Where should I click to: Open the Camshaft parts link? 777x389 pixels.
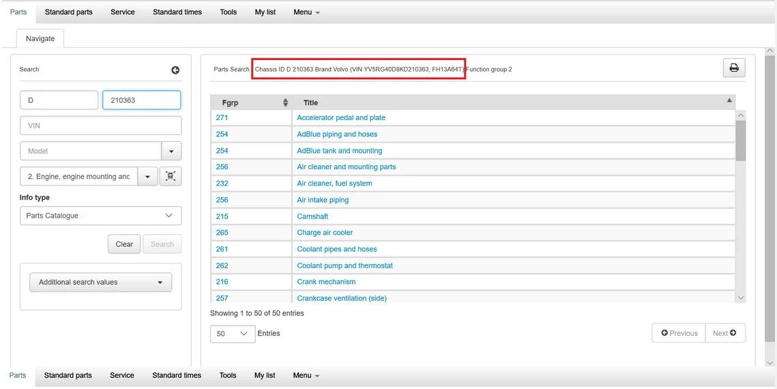coord(312,216)
